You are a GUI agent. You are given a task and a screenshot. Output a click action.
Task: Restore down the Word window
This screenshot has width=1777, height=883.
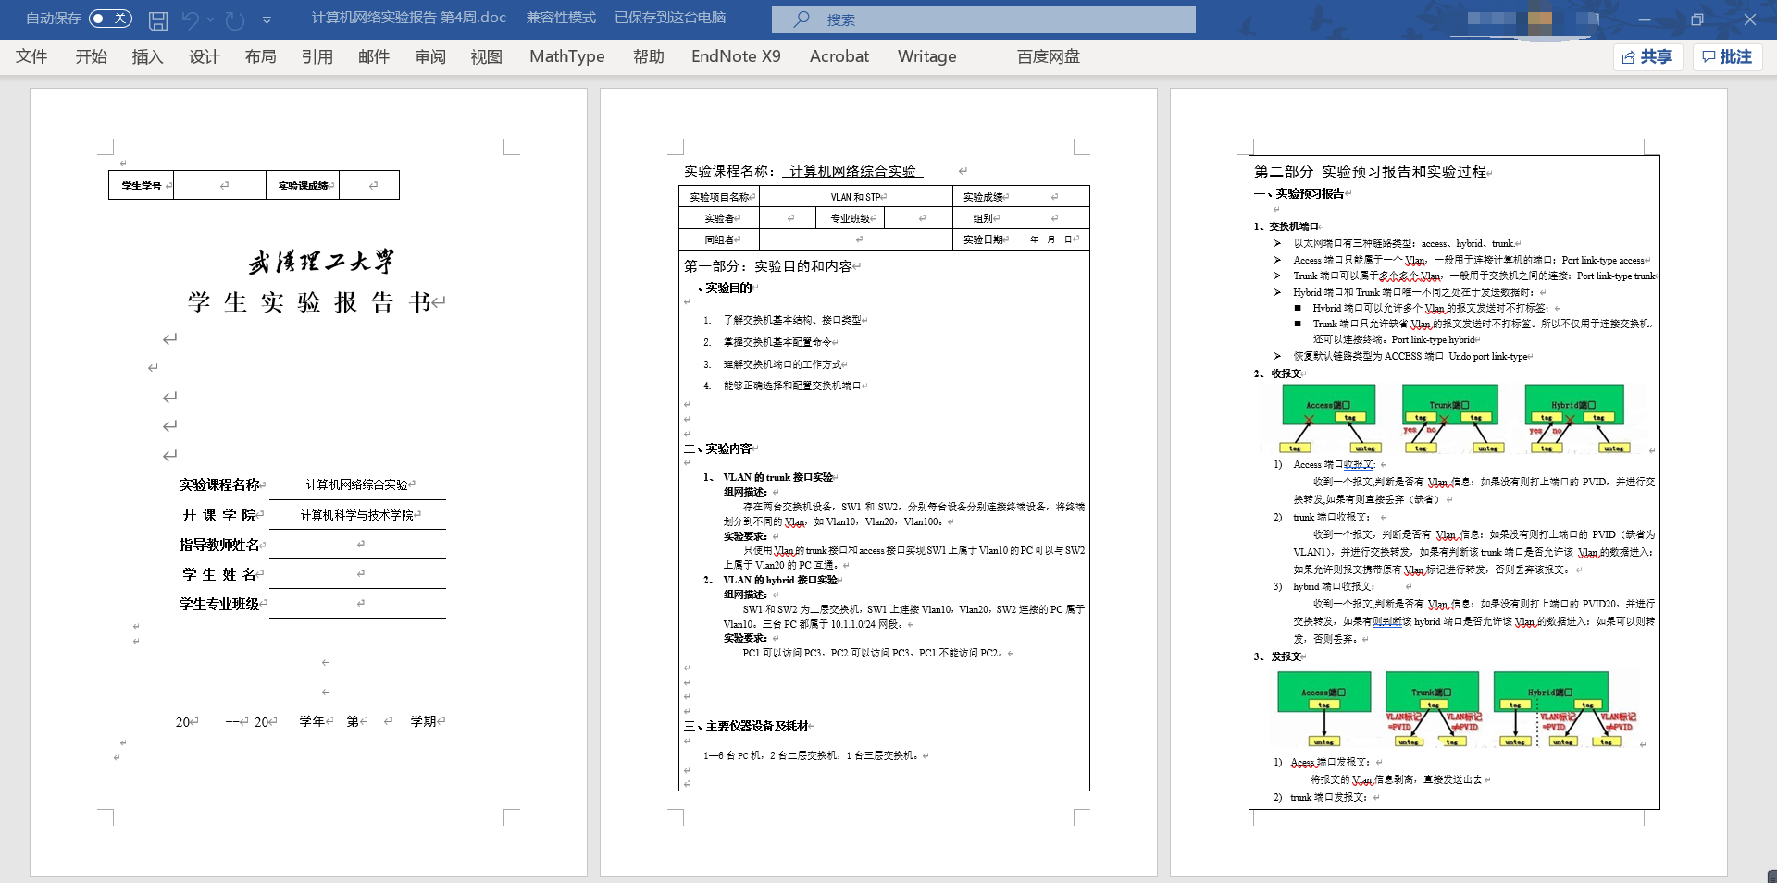pyautogui.click(x=1696, y=19)
